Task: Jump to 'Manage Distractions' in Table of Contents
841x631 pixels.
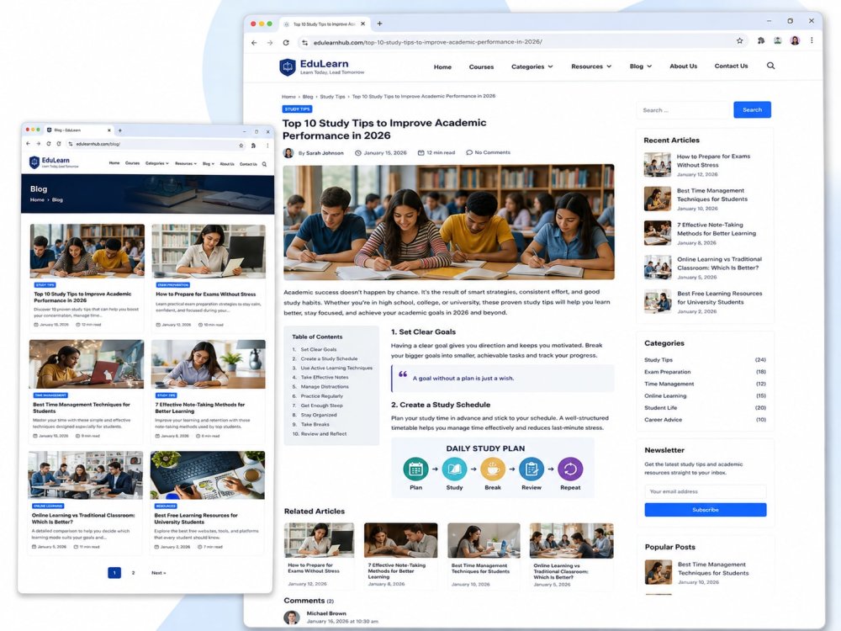Action: (325, 386)
